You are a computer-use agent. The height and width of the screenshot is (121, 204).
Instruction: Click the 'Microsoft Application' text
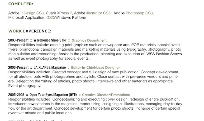(26, 17)
